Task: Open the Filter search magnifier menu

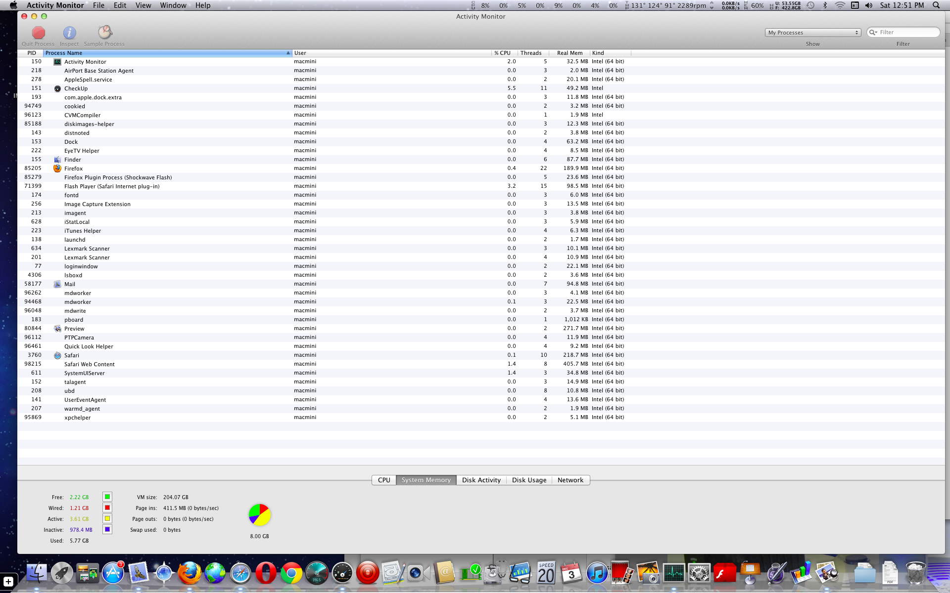Action: [873, 32]
